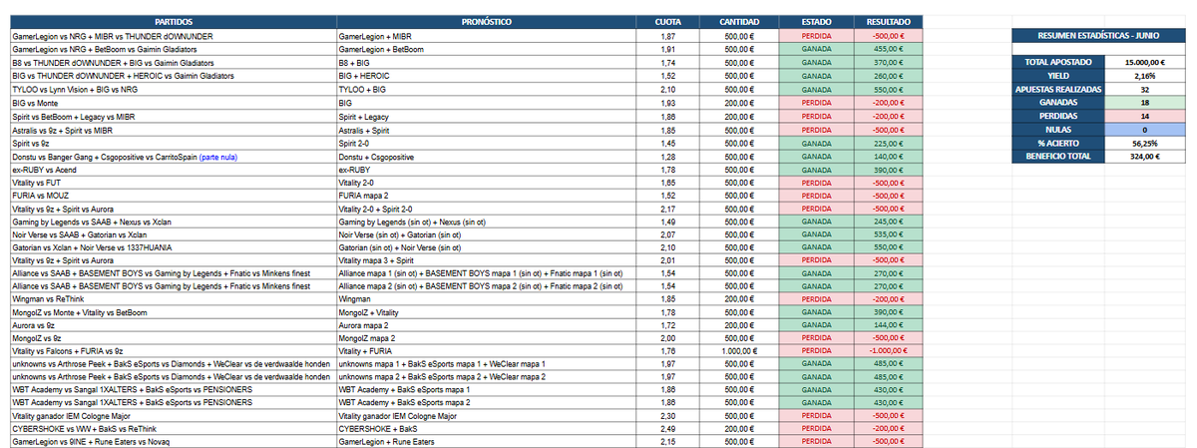Select the 'GamerLegion + Rune Eaters' forecast cell

pos(488,441)
